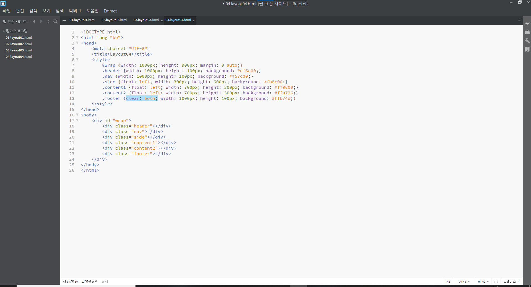
Task: Navigate forward with the right arrow icon
Action: 41,21
